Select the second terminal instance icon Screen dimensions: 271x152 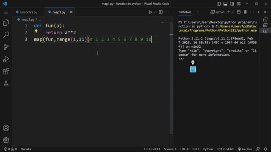265,25
